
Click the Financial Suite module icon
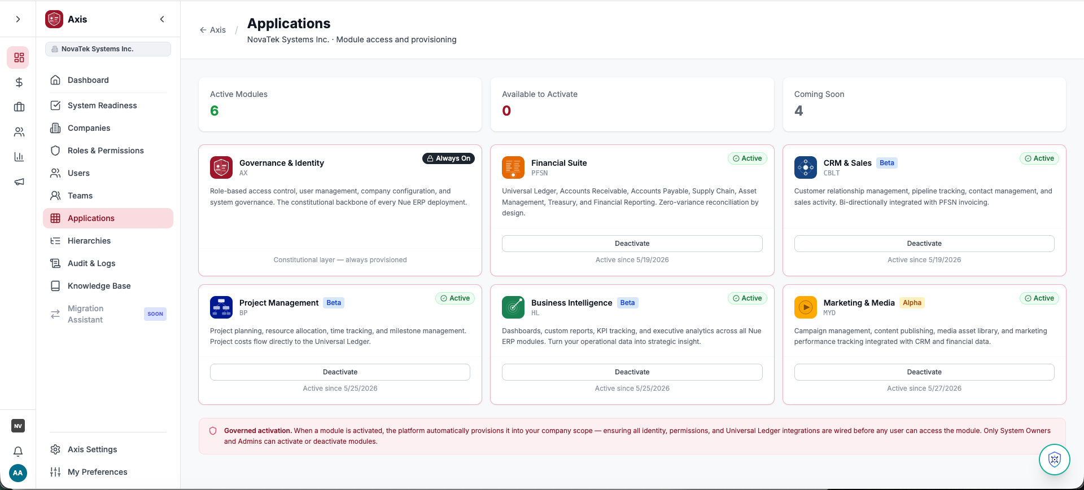pyautogui.click(x=513, y=167)
